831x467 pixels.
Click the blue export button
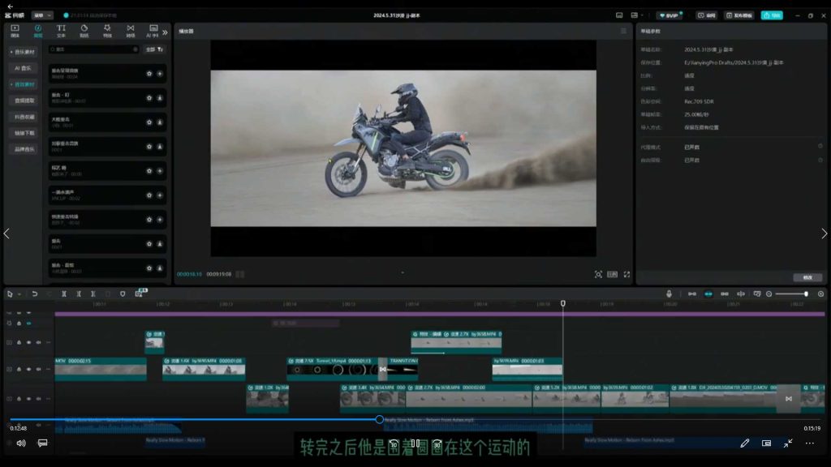tap(771, 15)
